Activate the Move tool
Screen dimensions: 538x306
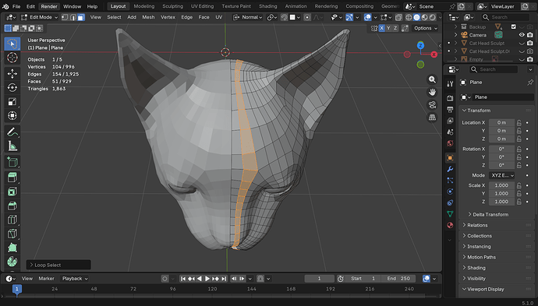pyautogui.click(x=12, y=74)
